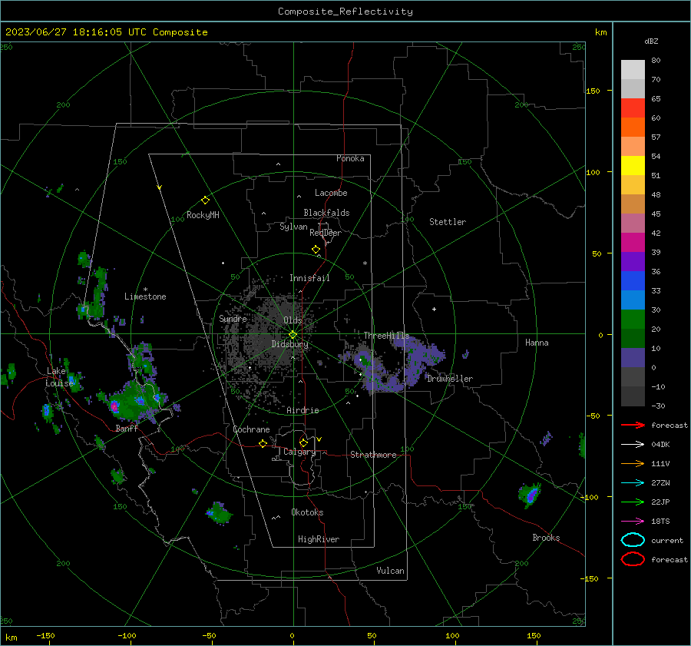691x646 pixels.
Task: Click the 0 dBZ purple swatch
Action: pos(633,357)
